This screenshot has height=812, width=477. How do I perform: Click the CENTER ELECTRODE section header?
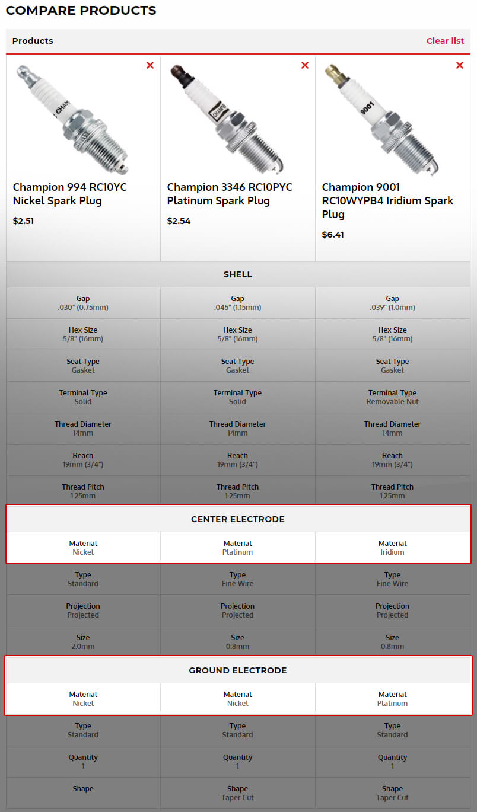[x=238, y=519]
